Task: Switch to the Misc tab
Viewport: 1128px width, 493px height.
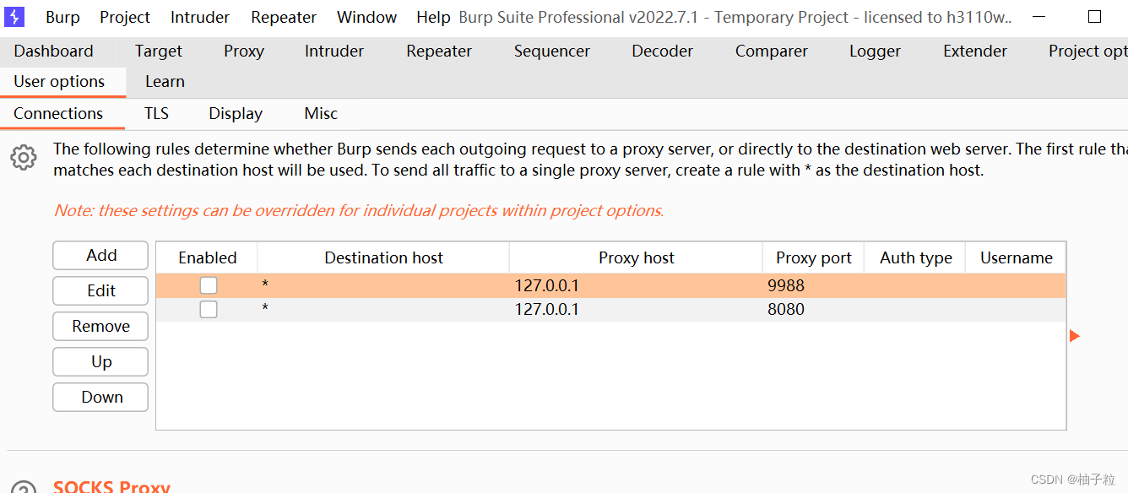Action: (320, 113)
